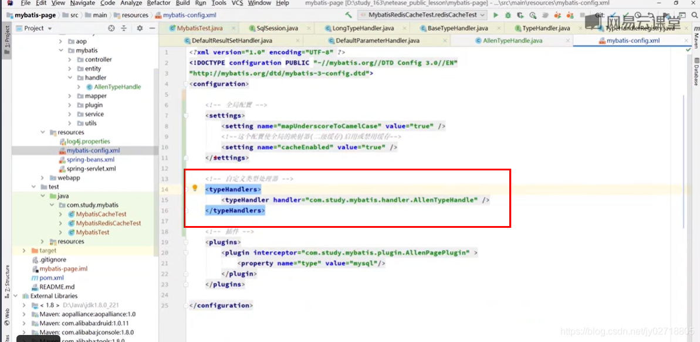Place cursor on the cacheEnabled setting line
This screenshot has width=700, height=342.
[x=309, y=147]
